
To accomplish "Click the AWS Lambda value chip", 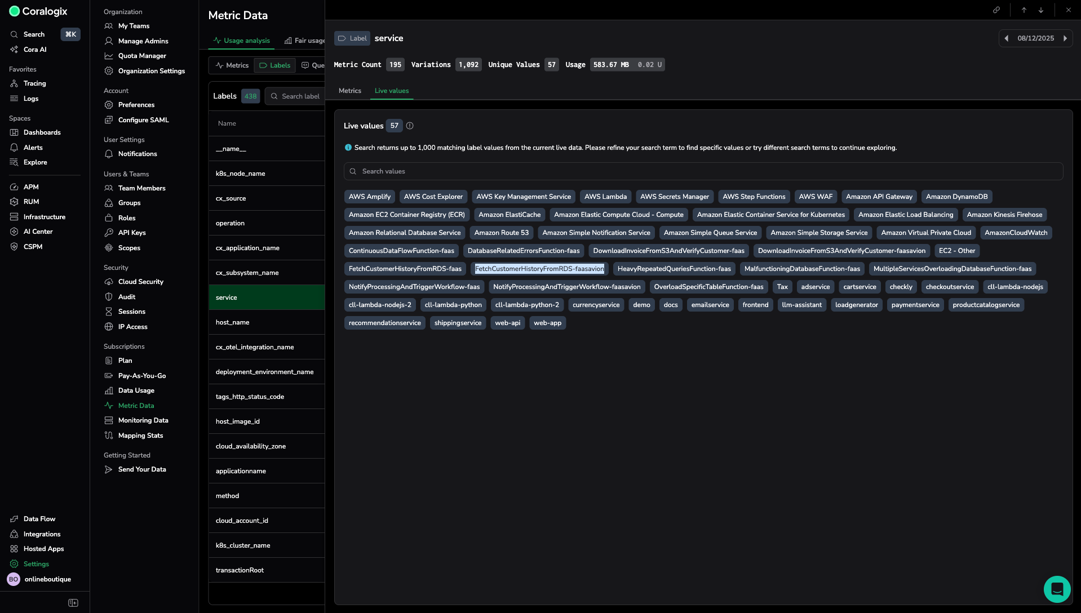I will click(605, 197).
